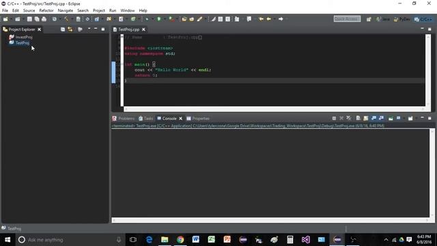Click the Build hammer icon
Viewport: 437px width, 246px height.
(67, 19)
